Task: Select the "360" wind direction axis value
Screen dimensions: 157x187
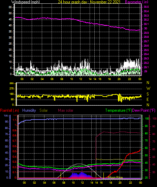Action: (x=11, y=83)
